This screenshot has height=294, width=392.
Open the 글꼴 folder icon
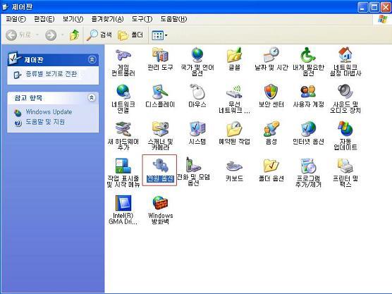pyautogui.click(x=234, y=55)
